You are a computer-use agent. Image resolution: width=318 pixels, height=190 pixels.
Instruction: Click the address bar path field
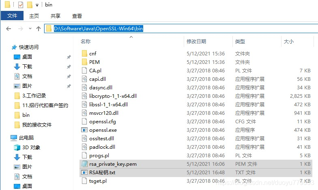181,28
